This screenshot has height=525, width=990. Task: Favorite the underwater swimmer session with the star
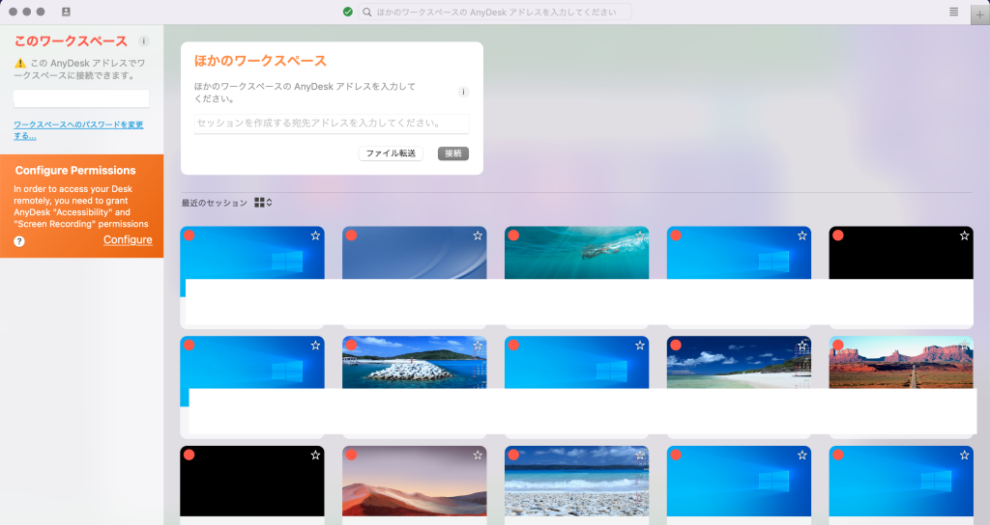(x=640, y=235)
